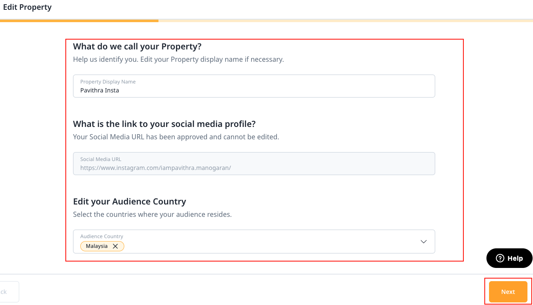Expand the Audience Country dropdown arrow
533x305 pixels.
pyautogui.click(x=424, y=242)
